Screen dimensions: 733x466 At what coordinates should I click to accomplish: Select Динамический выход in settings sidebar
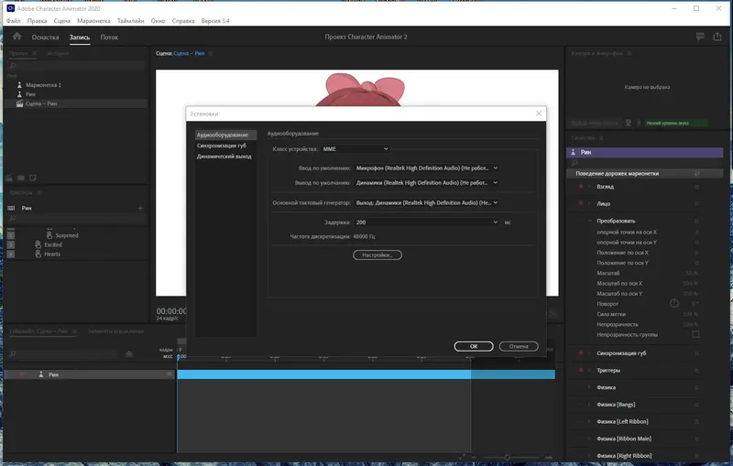(224, 157)
